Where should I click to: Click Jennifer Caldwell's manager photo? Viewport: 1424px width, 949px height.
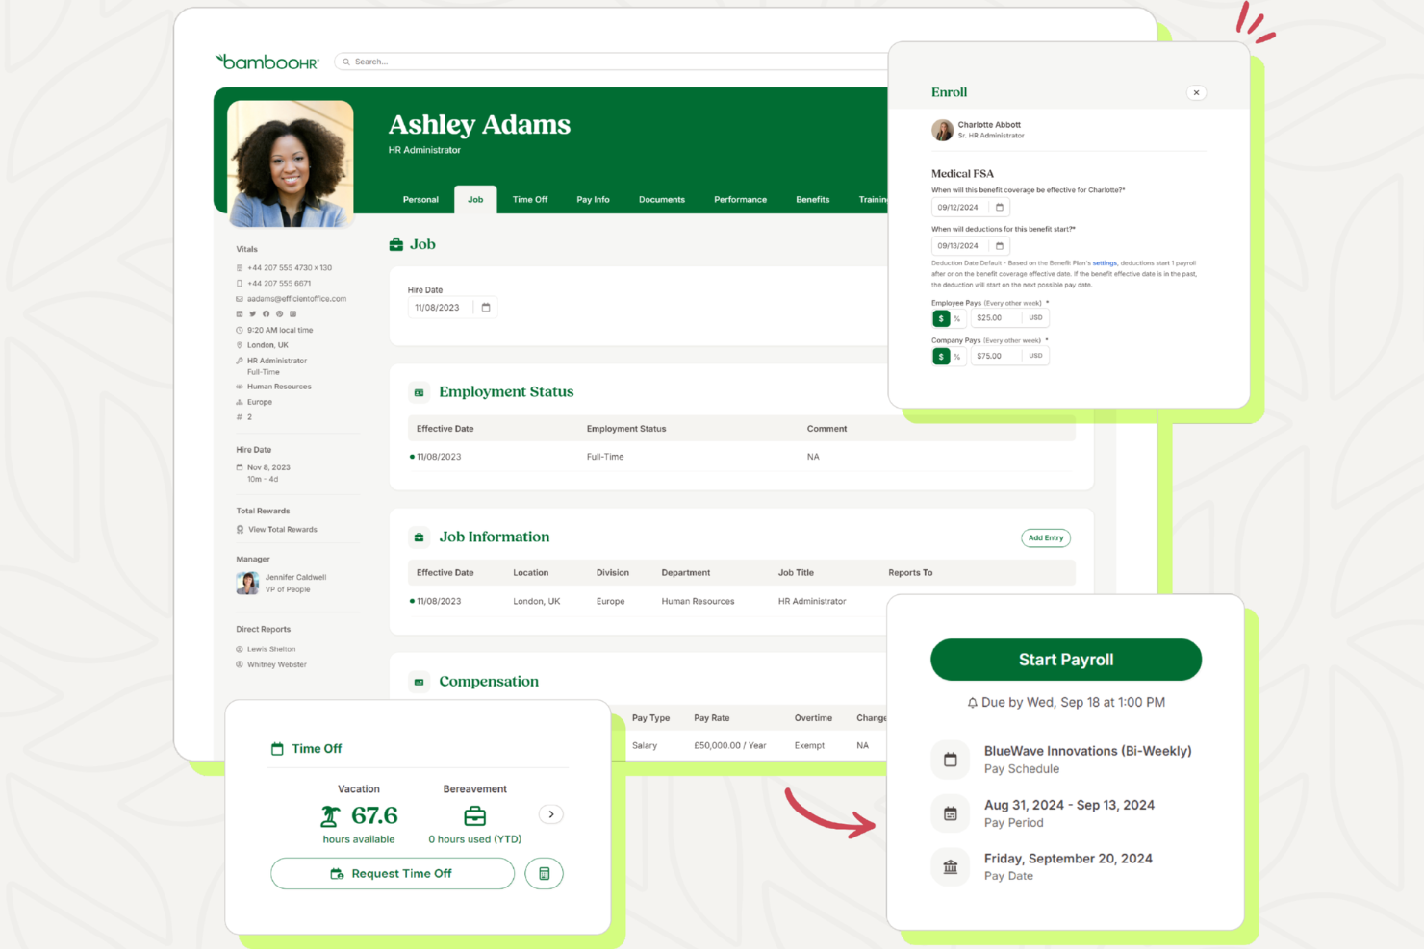(247, 584)
